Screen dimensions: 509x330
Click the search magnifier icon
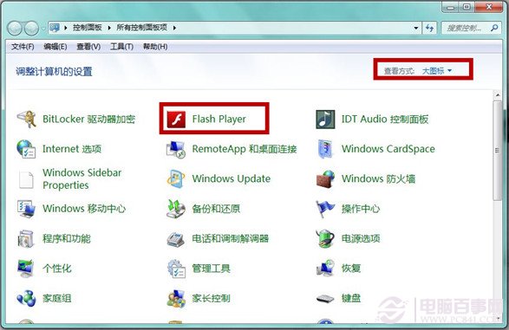pos(494,28)
